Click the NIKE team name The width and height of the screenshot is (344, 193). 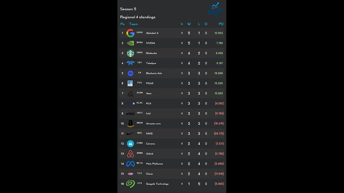149,133
